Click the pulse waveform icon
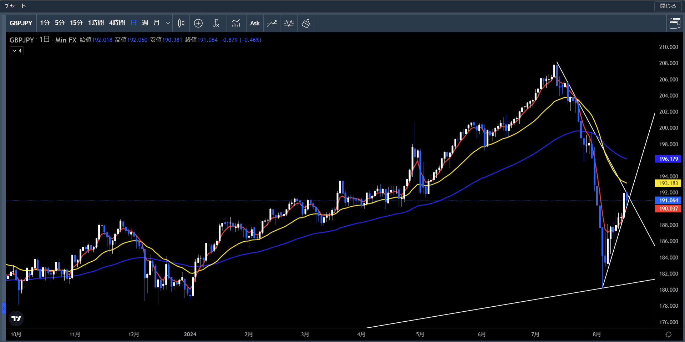The width and height of the screenshot is (685, 342). click(289, 23)
